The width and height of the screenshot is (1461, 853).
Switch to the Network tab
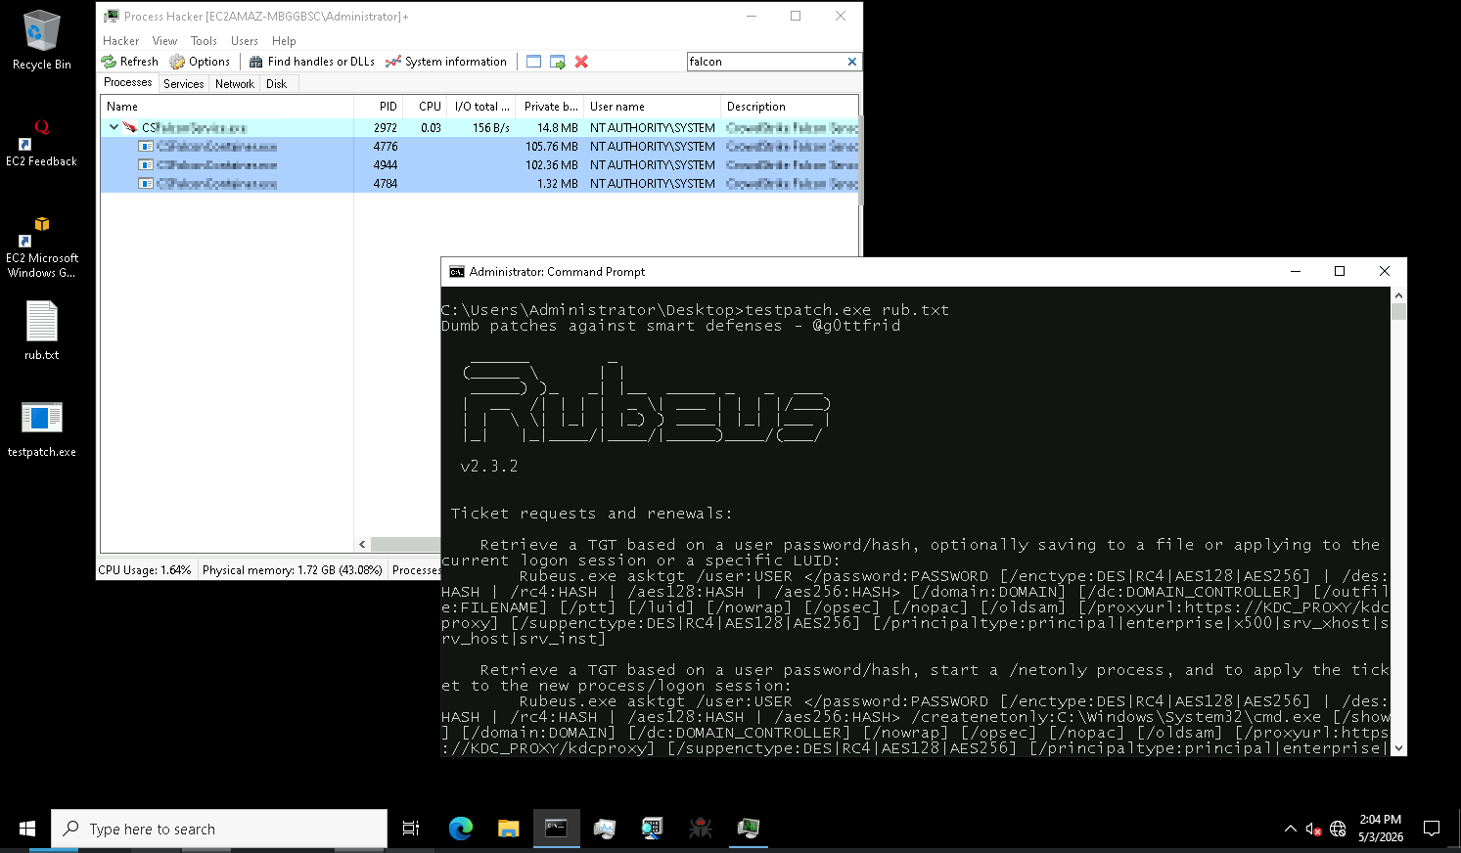pyautogui.click(x=235, y=84)
